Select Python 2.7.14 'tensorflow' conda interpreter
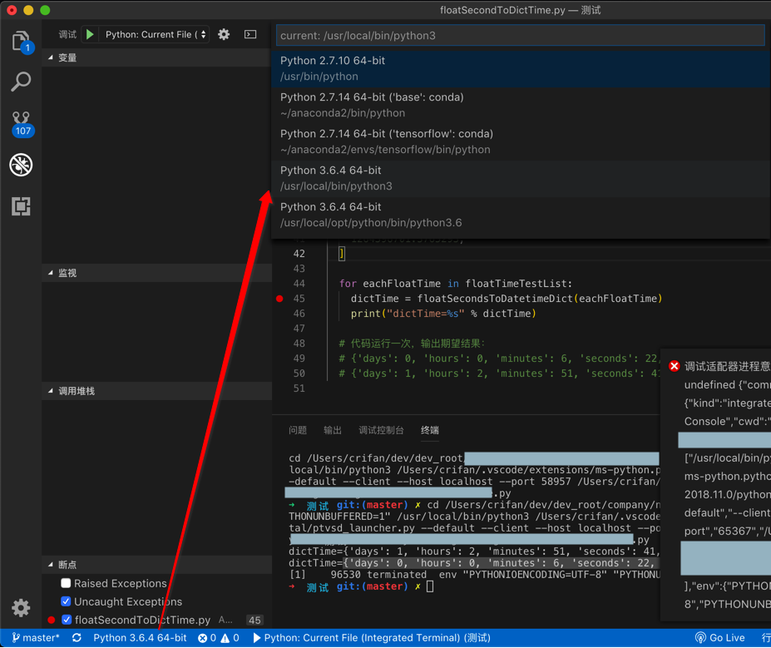The image size is (771, 648). [386, 141]
